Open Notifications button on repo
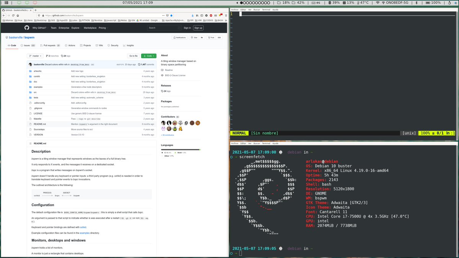This screenshot has height=258, width=459. [179, 37]
